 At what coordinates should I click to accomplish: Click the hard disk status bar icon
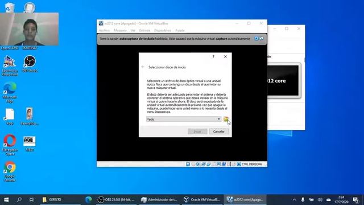point(188,164)
